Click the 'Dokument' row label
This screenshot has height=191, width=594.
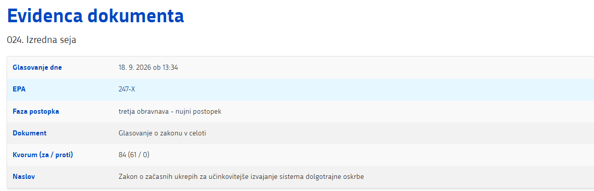[x=29, y=133]
